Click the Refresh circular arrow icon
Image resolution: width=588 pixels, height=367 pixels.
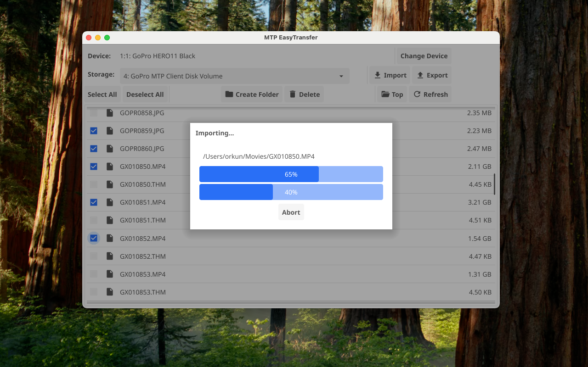417,95
